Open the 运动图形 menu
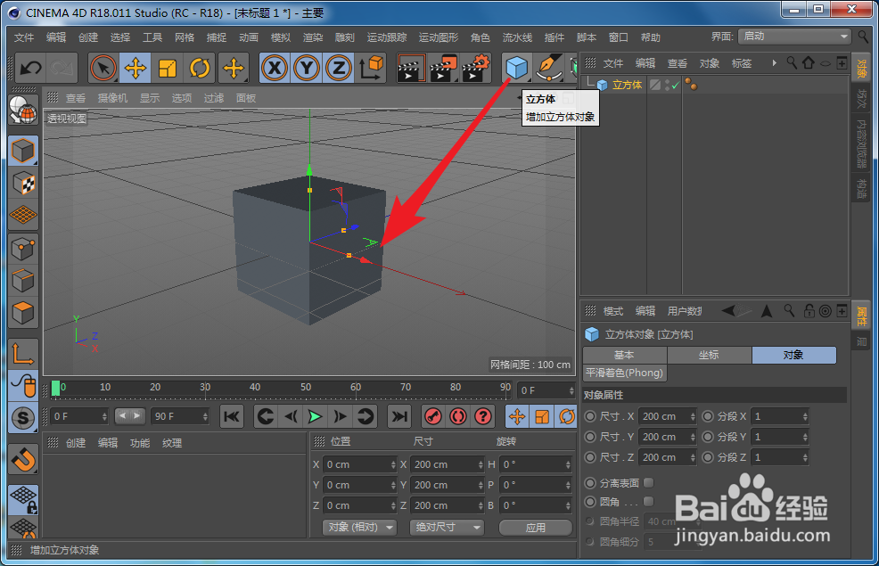This screenshot has width=879, height=566. tap(439, 37)
